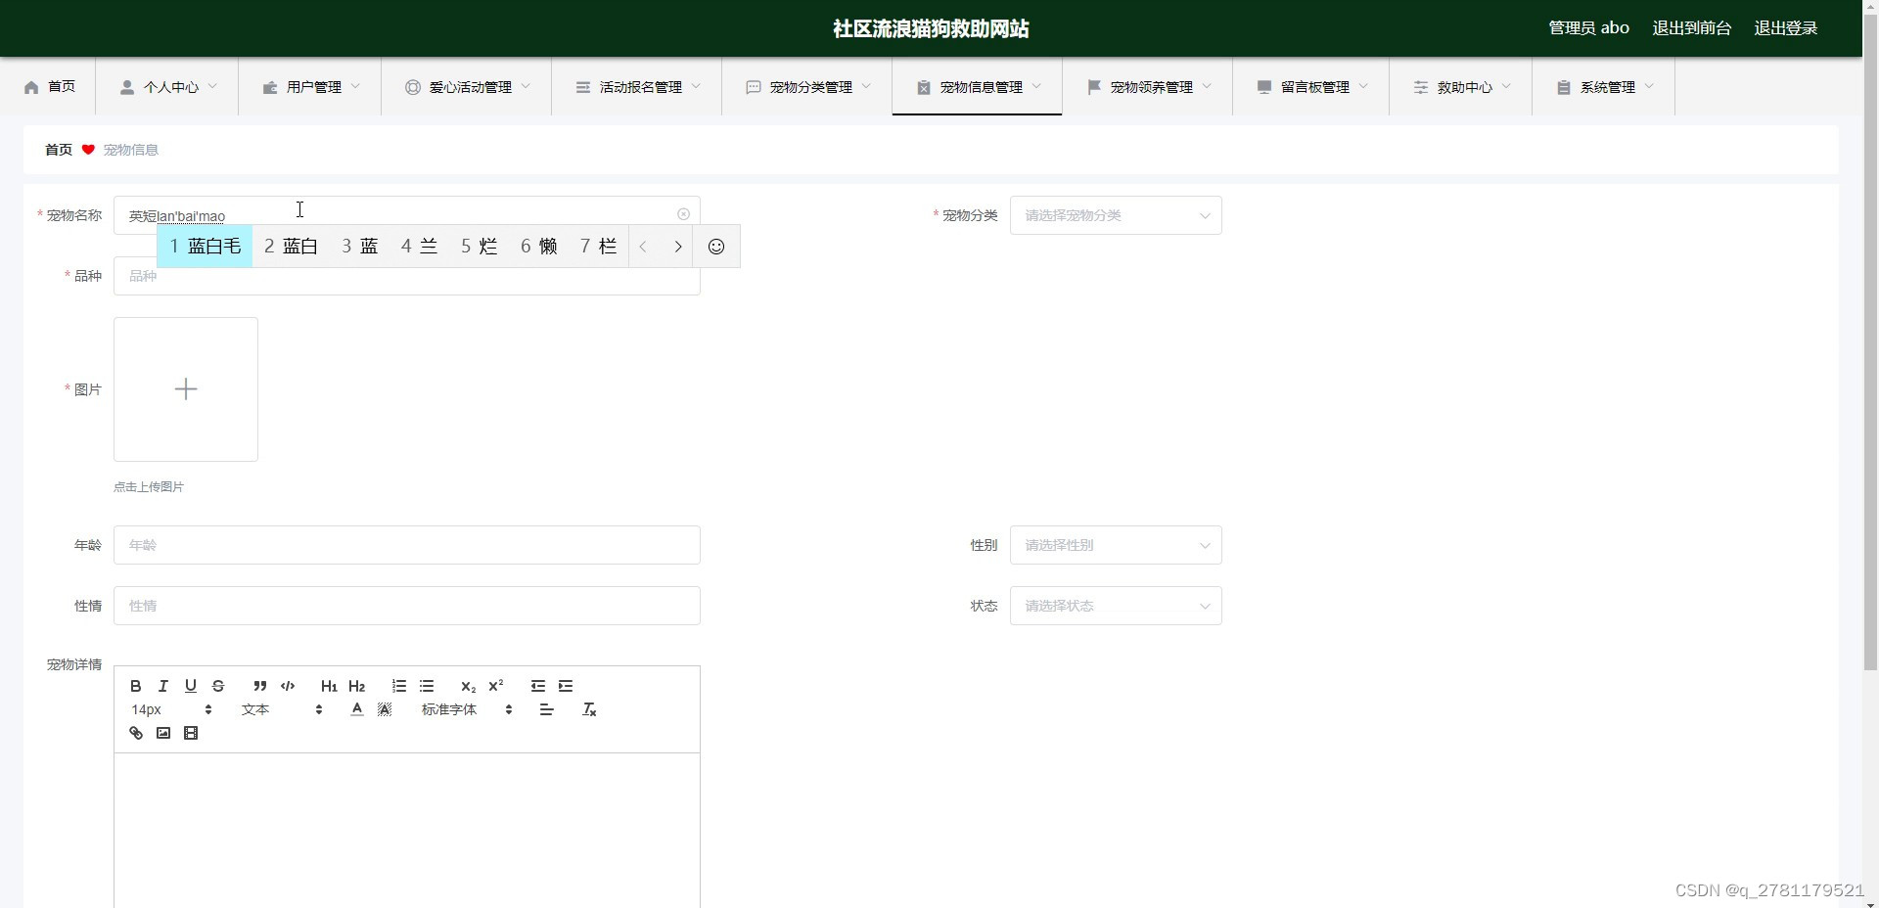Click 退出登录 to log out
Image resolution: width=1879 pixels, height=908 pixels.
[1785, 28]
